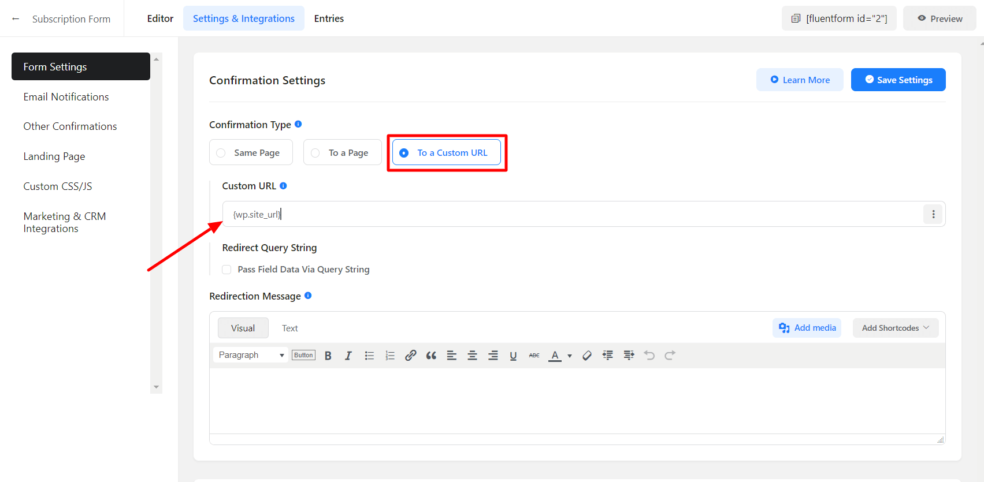Click the Save Settings button
The height and width of the screenshot is (482, 984).
tap(898, 80)
